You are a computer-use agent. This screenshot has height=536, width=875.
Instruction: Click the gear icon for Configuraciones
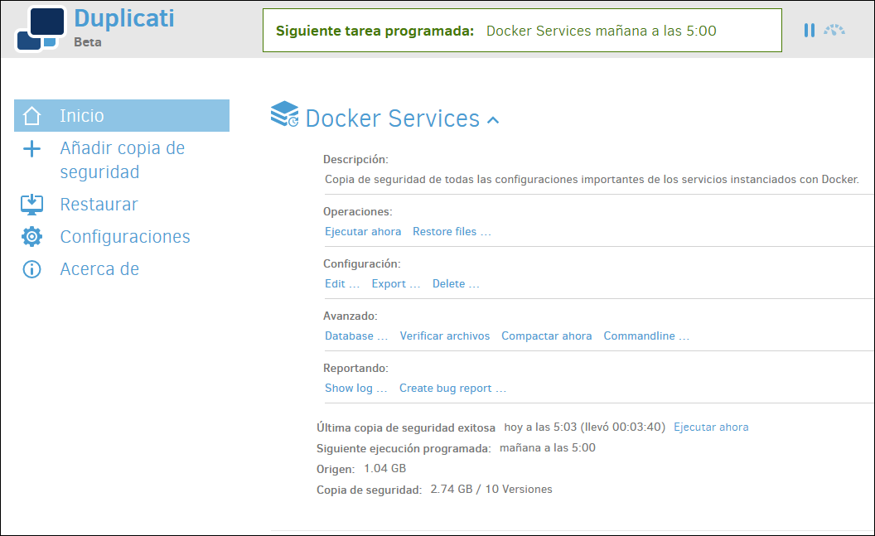31,236
